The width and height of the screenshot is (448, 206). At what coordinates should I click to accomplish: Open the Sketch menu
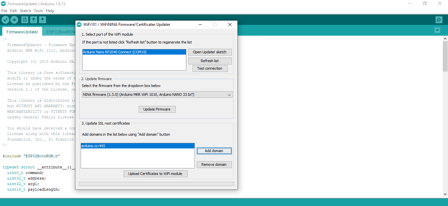point(25,11)
